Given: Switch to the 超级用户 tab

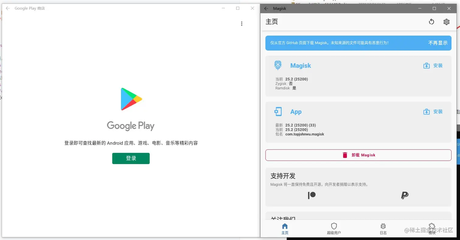Looking at the screenshot, I should (x=334, y=229).
